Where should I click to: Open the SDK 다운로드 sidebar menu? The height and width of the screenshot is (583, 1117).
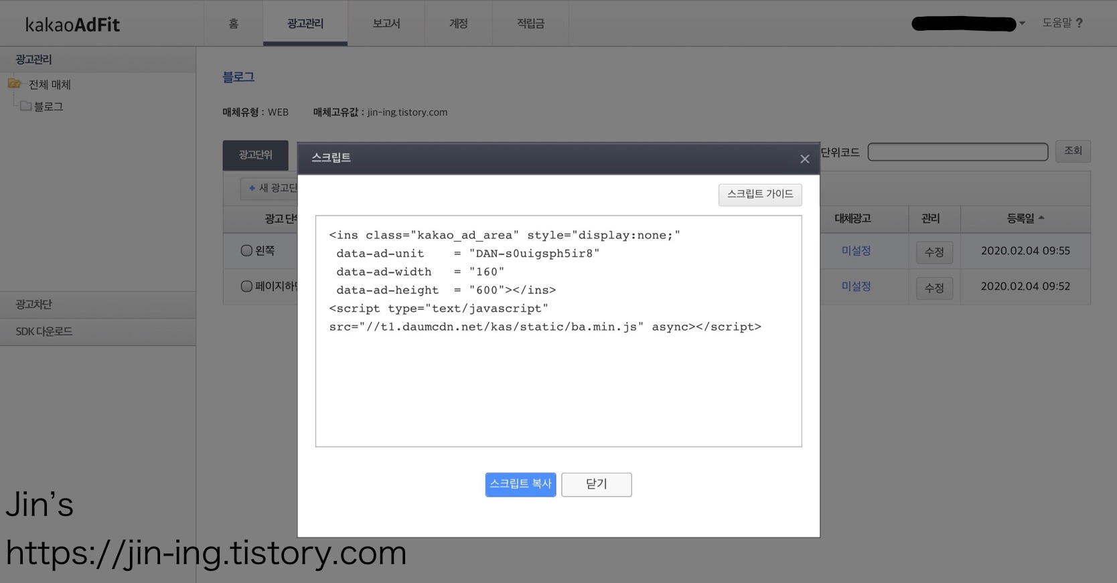coord(98,332)
